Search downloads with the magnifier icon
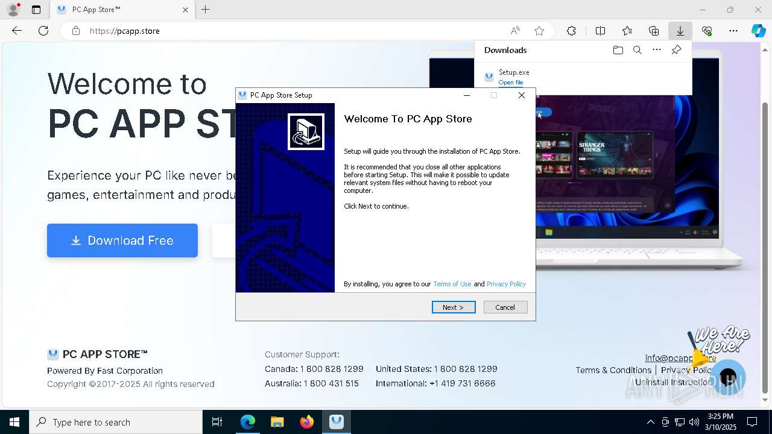This screenshot has height=434, width=772. click(637, 50)
